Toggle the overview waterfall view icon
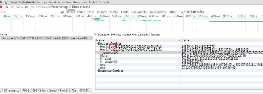263x94 pixels. pos(32,7)
